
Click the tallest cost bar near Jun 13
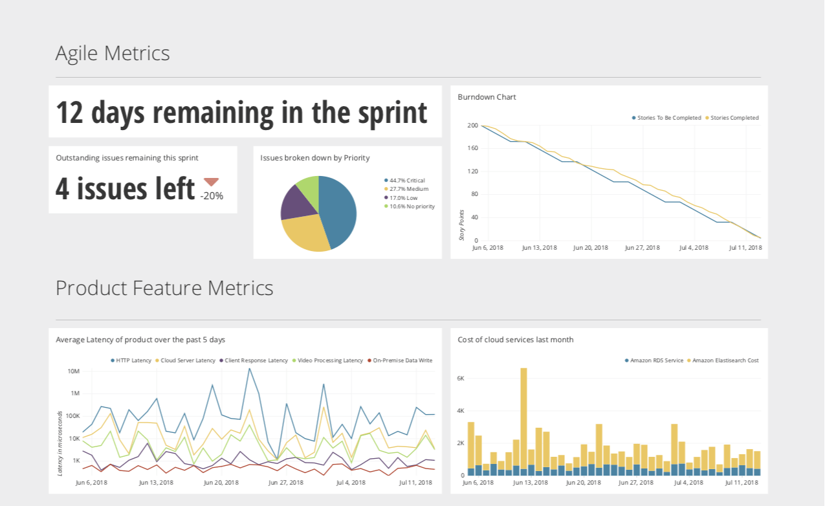[524, 421]
